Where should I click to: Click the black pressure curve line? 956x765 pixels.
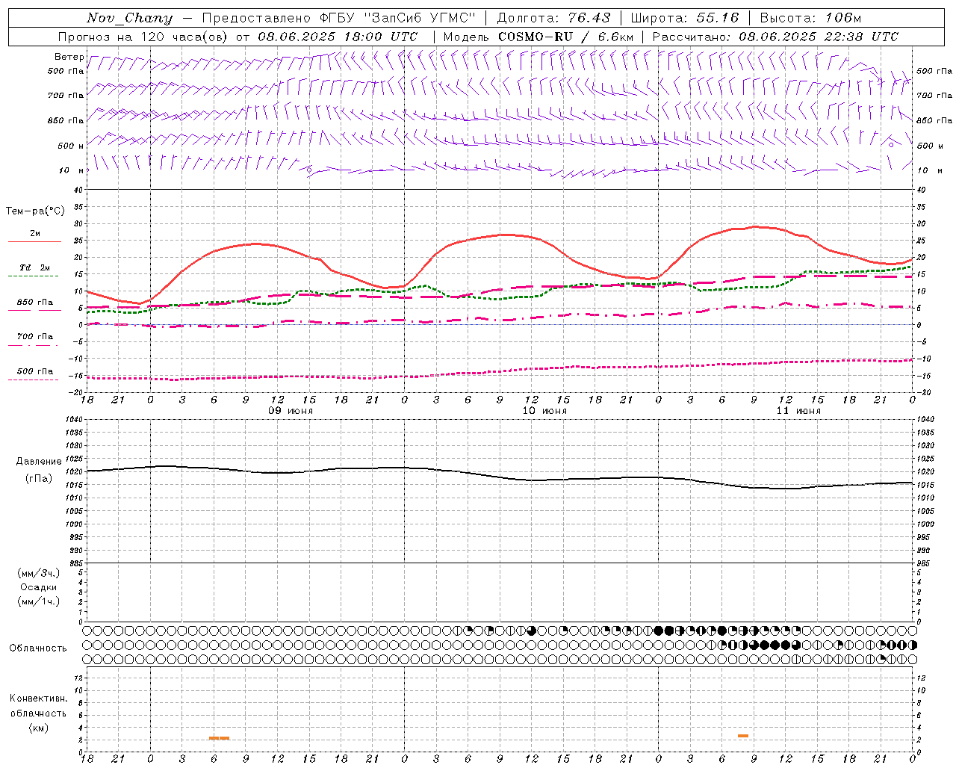[500, 476]
